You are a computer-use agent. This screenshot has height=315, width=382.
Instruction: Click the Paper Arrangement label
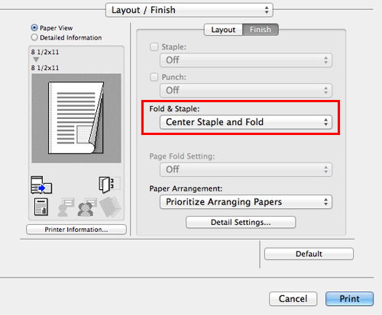[x=186, y=188]
